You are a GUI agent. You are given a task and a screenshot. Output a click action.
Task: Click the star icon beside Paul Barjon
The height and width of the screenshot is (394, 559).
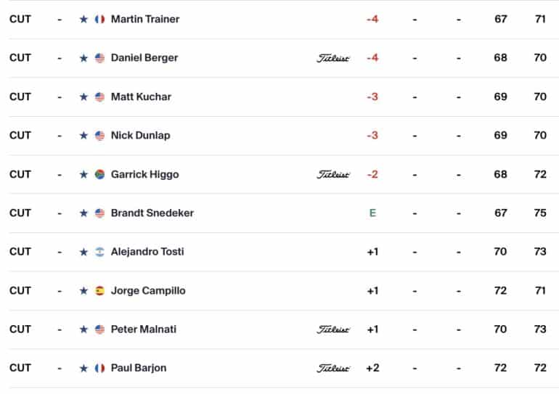pyautogui.click(x=83, y=369)
